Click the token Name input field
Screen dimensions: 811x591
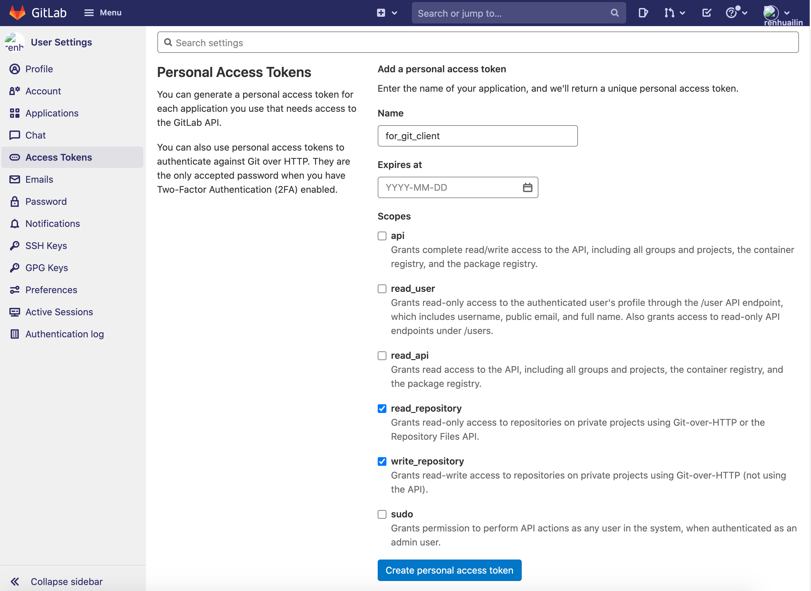tap(477, 136)
